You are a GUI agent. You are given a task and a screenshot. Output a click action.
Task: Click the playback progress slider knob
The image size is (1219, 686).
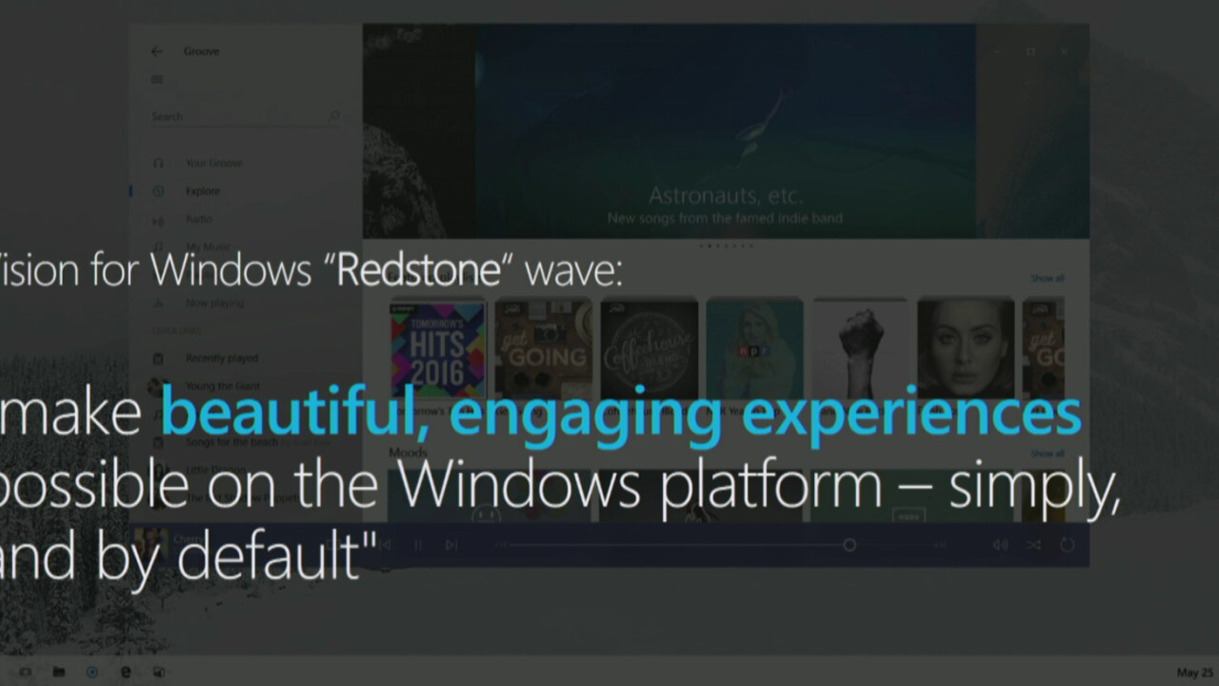849,545
